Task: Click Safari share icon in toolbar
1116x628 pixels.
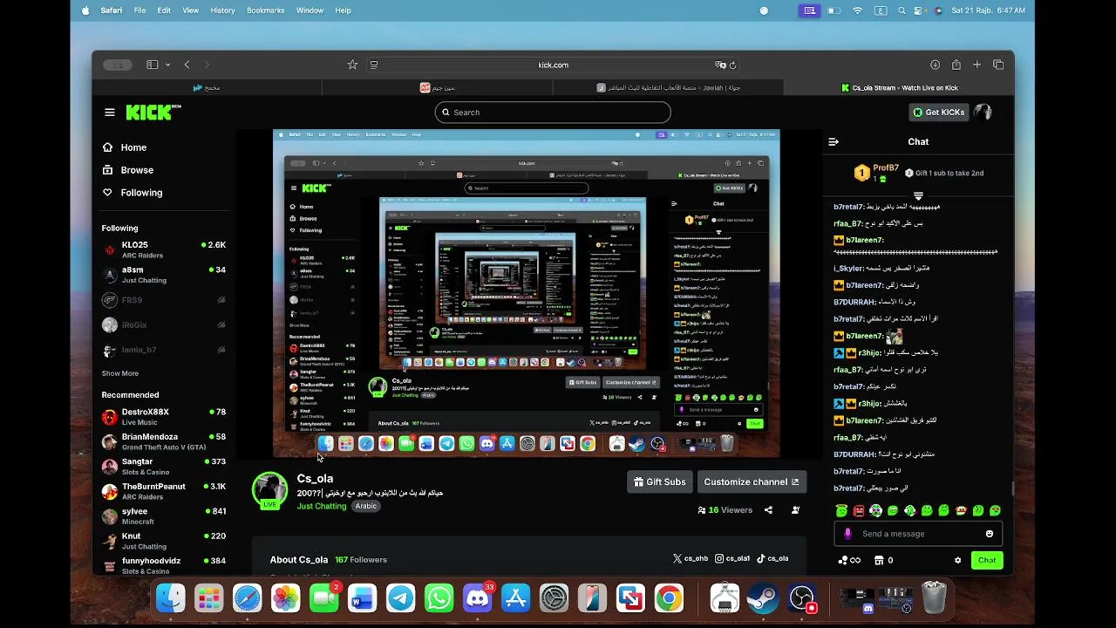Action: click(x=956, y=65)
